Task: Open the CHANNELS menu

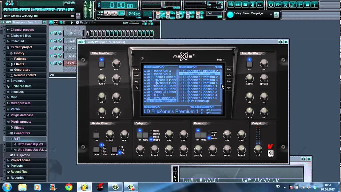Action: coord(26,10)
